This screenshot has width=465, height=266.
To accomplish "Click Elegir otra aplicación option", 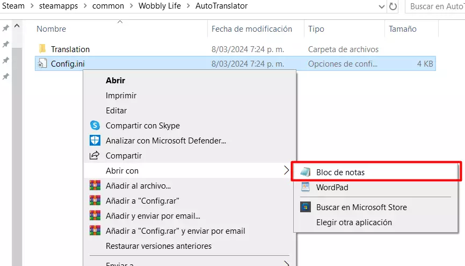I will pos(354,222).
